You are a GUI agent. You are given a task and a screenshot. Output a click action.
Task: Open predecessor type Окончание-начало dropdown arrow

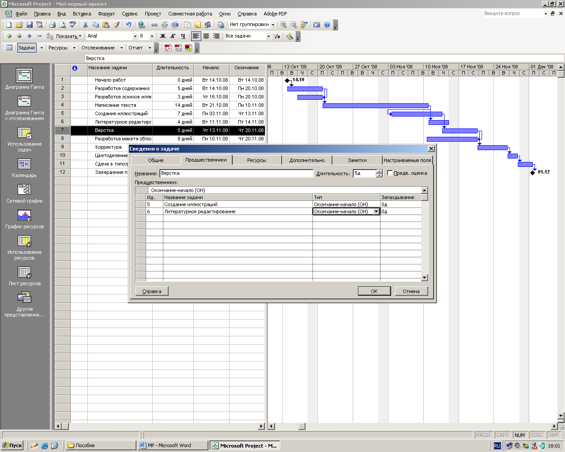(376, 211)
